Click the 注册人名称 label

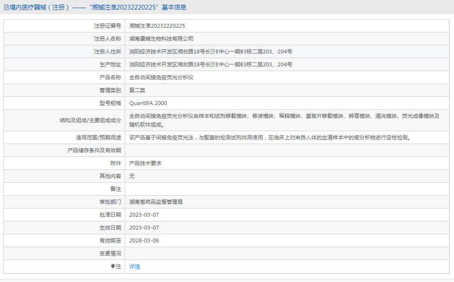(108, 39)
